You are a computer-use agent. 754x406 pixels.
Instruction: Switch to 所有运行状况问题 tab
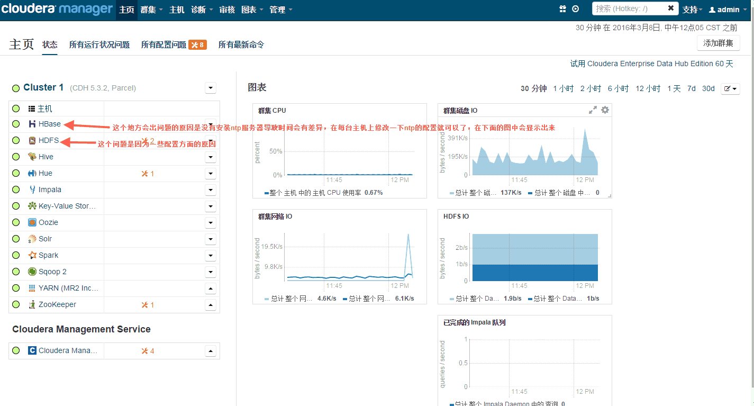pyautogui.click(x=99, y=45)
